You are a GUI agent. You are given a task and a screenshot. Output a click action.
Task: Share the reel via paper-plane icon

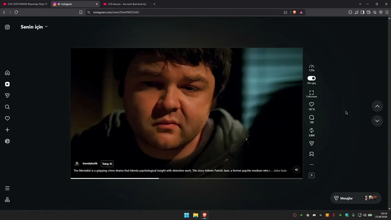(312, 143)
